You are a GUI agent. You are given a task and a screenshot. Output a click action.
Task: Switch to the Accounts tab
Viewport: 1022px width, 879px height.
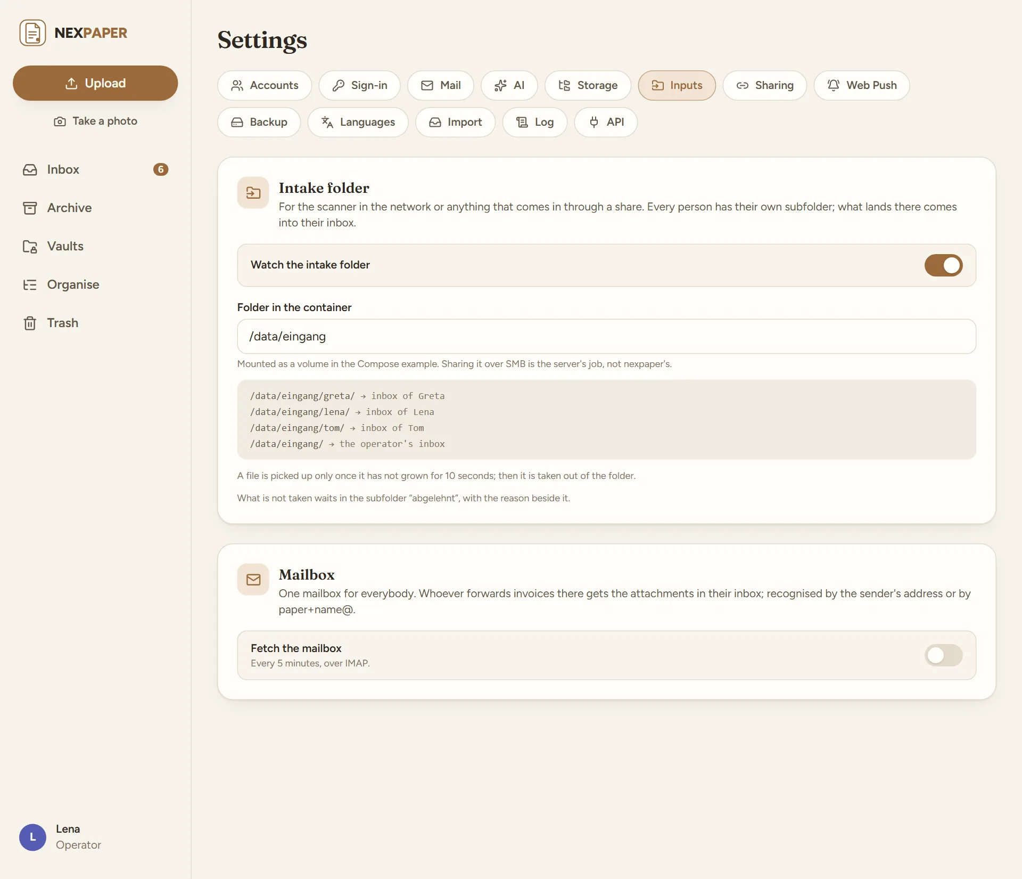(x=265, y=85)
